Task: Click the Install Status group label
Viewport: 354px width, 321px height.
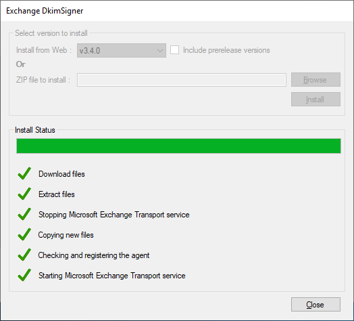Action: [35, 130]
